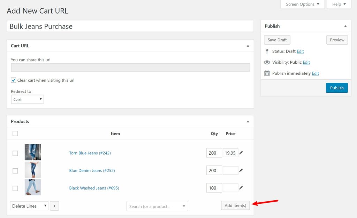The width and height of the screenshot is (357, 218).
Task: Open the Delete Lines bulk action dropdown
Action: (x=29, y=206)
